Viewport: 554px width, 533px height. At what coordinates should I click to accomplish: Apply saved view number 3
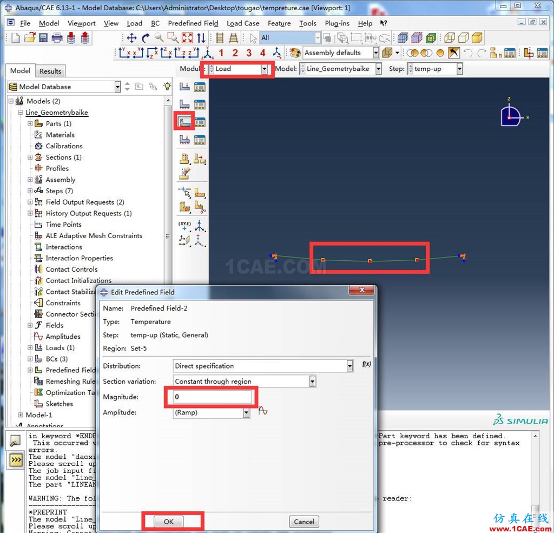(249, 53)
